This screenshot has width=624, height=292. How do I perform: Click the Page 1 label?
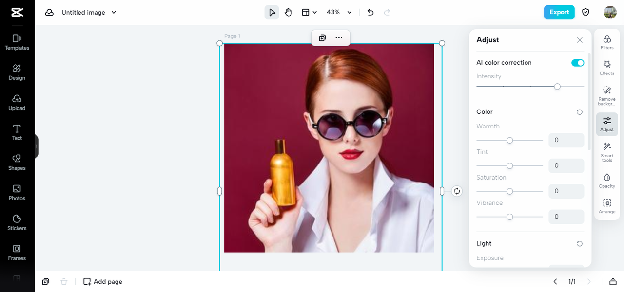click(x=232, y=36)
